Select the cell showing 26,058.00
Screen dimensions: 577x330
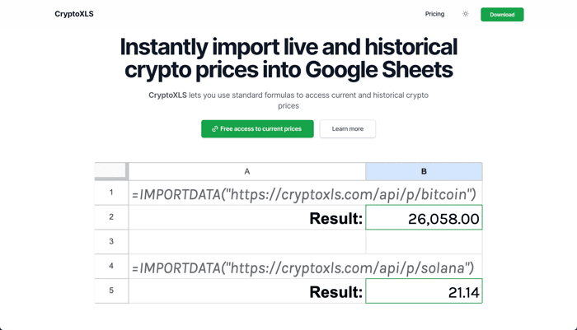[424, 217]
